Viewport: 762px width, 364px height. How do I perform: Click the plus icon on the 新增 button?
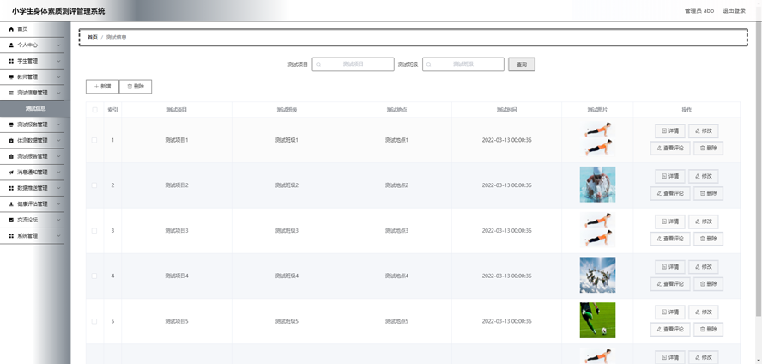tap(96, 87)
